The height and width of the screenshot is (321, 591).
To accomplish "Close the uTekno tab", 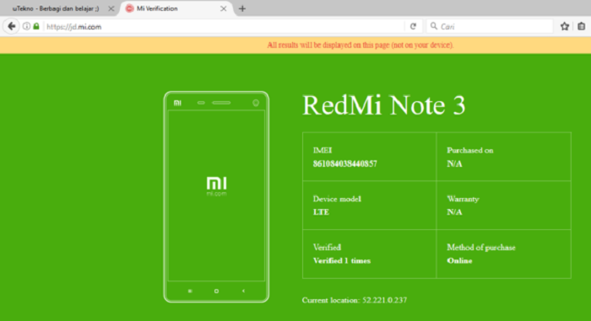I will tap(111, 8).
